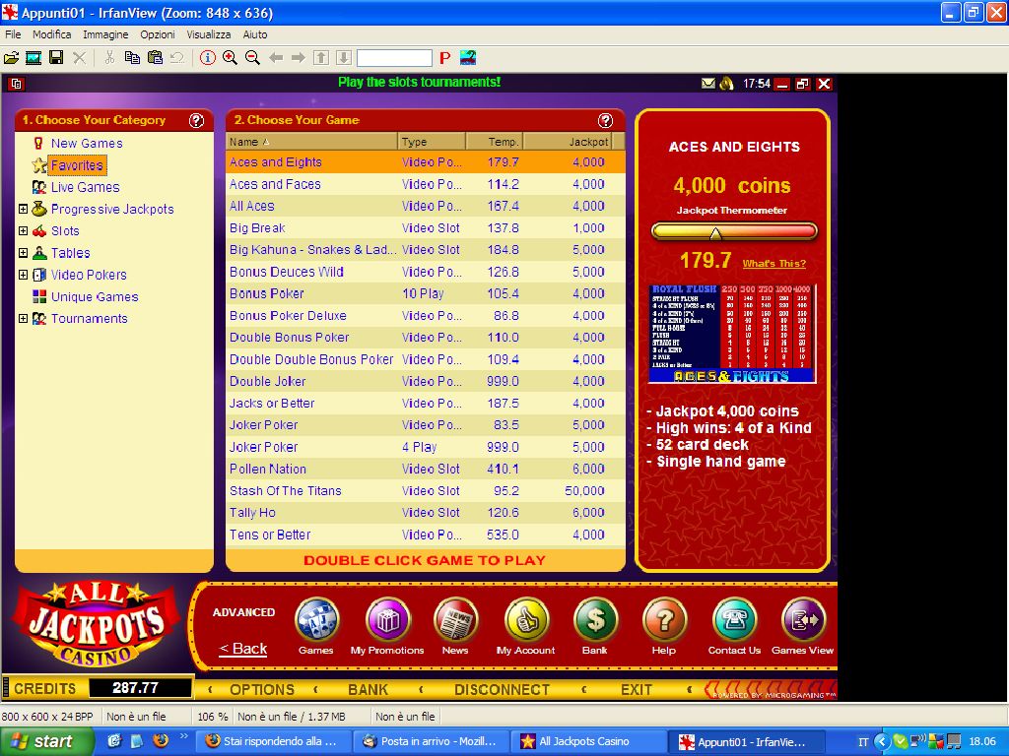Select the Favorites category

pyautogui.click(x=77, y=165)
